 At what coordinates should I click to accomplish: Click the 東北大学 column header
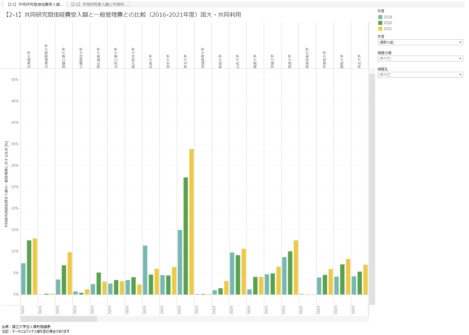[x=186, y=61]
